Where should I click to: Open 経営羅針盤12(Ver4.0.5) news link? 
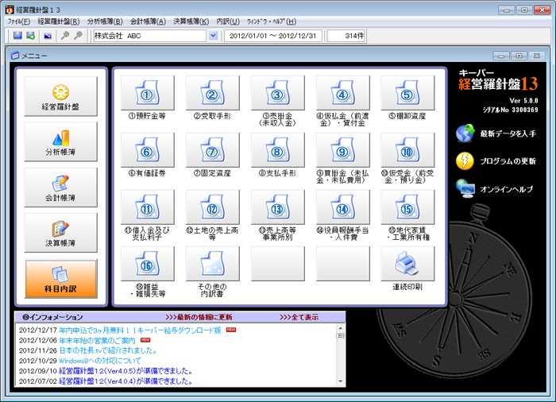pos(125,371)
